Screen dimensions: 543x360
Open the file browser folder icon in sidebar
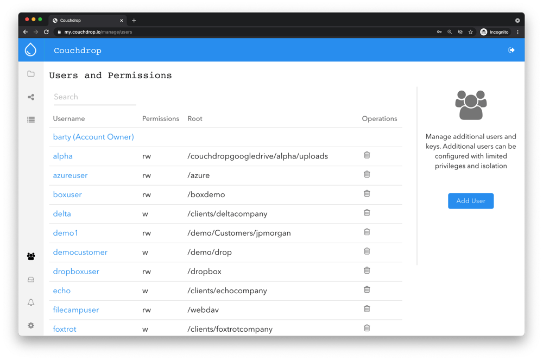31,73
